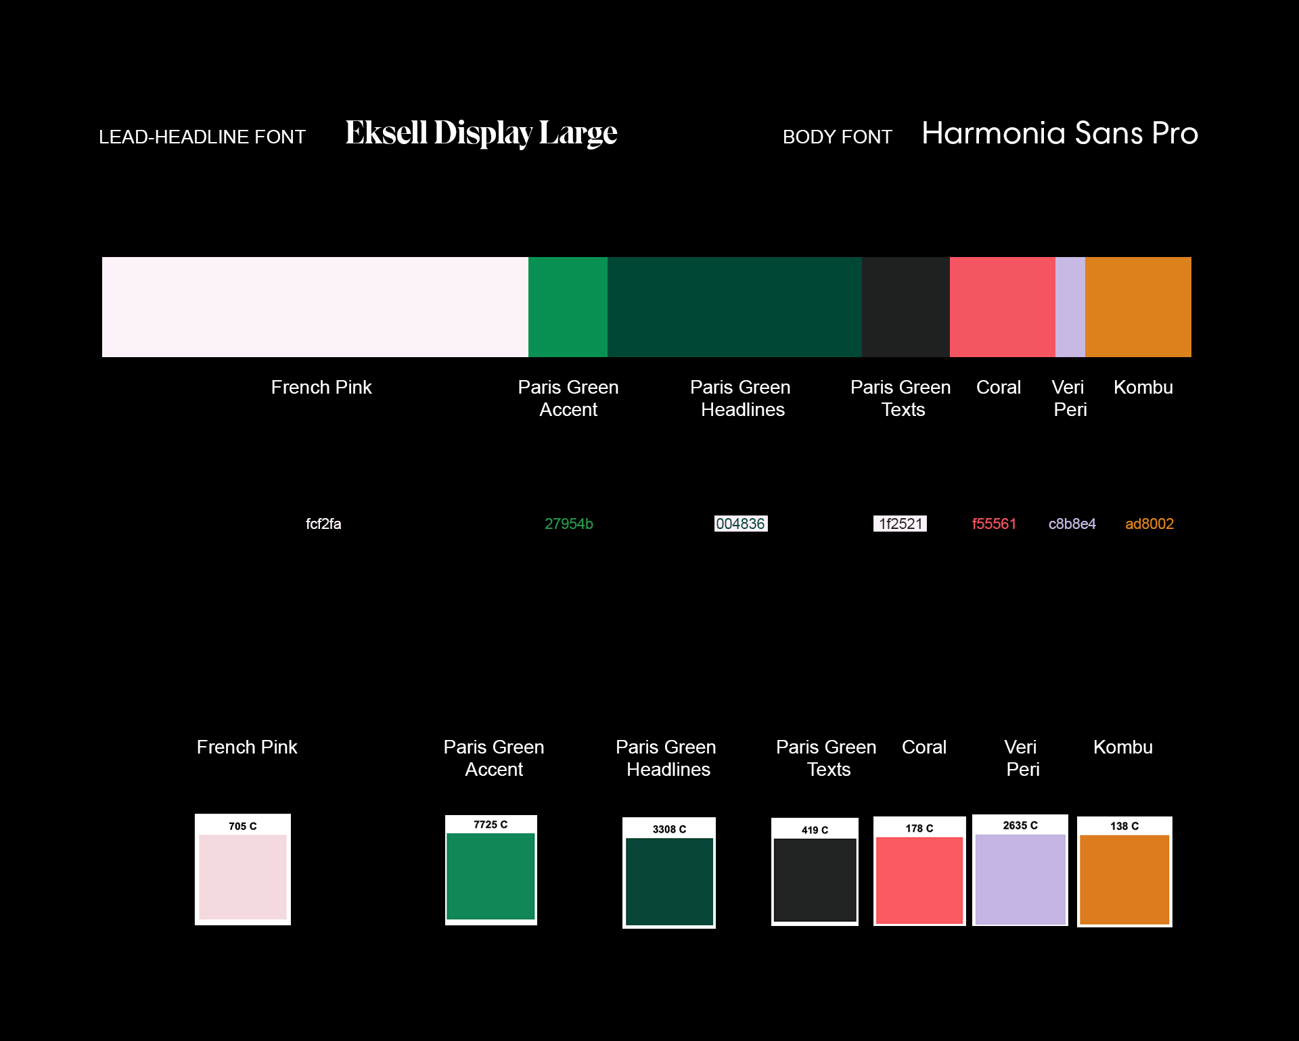1299x1041 pixels.
Task: Click the highlighted 004836 hex code
Action: (x=741, y=524)
